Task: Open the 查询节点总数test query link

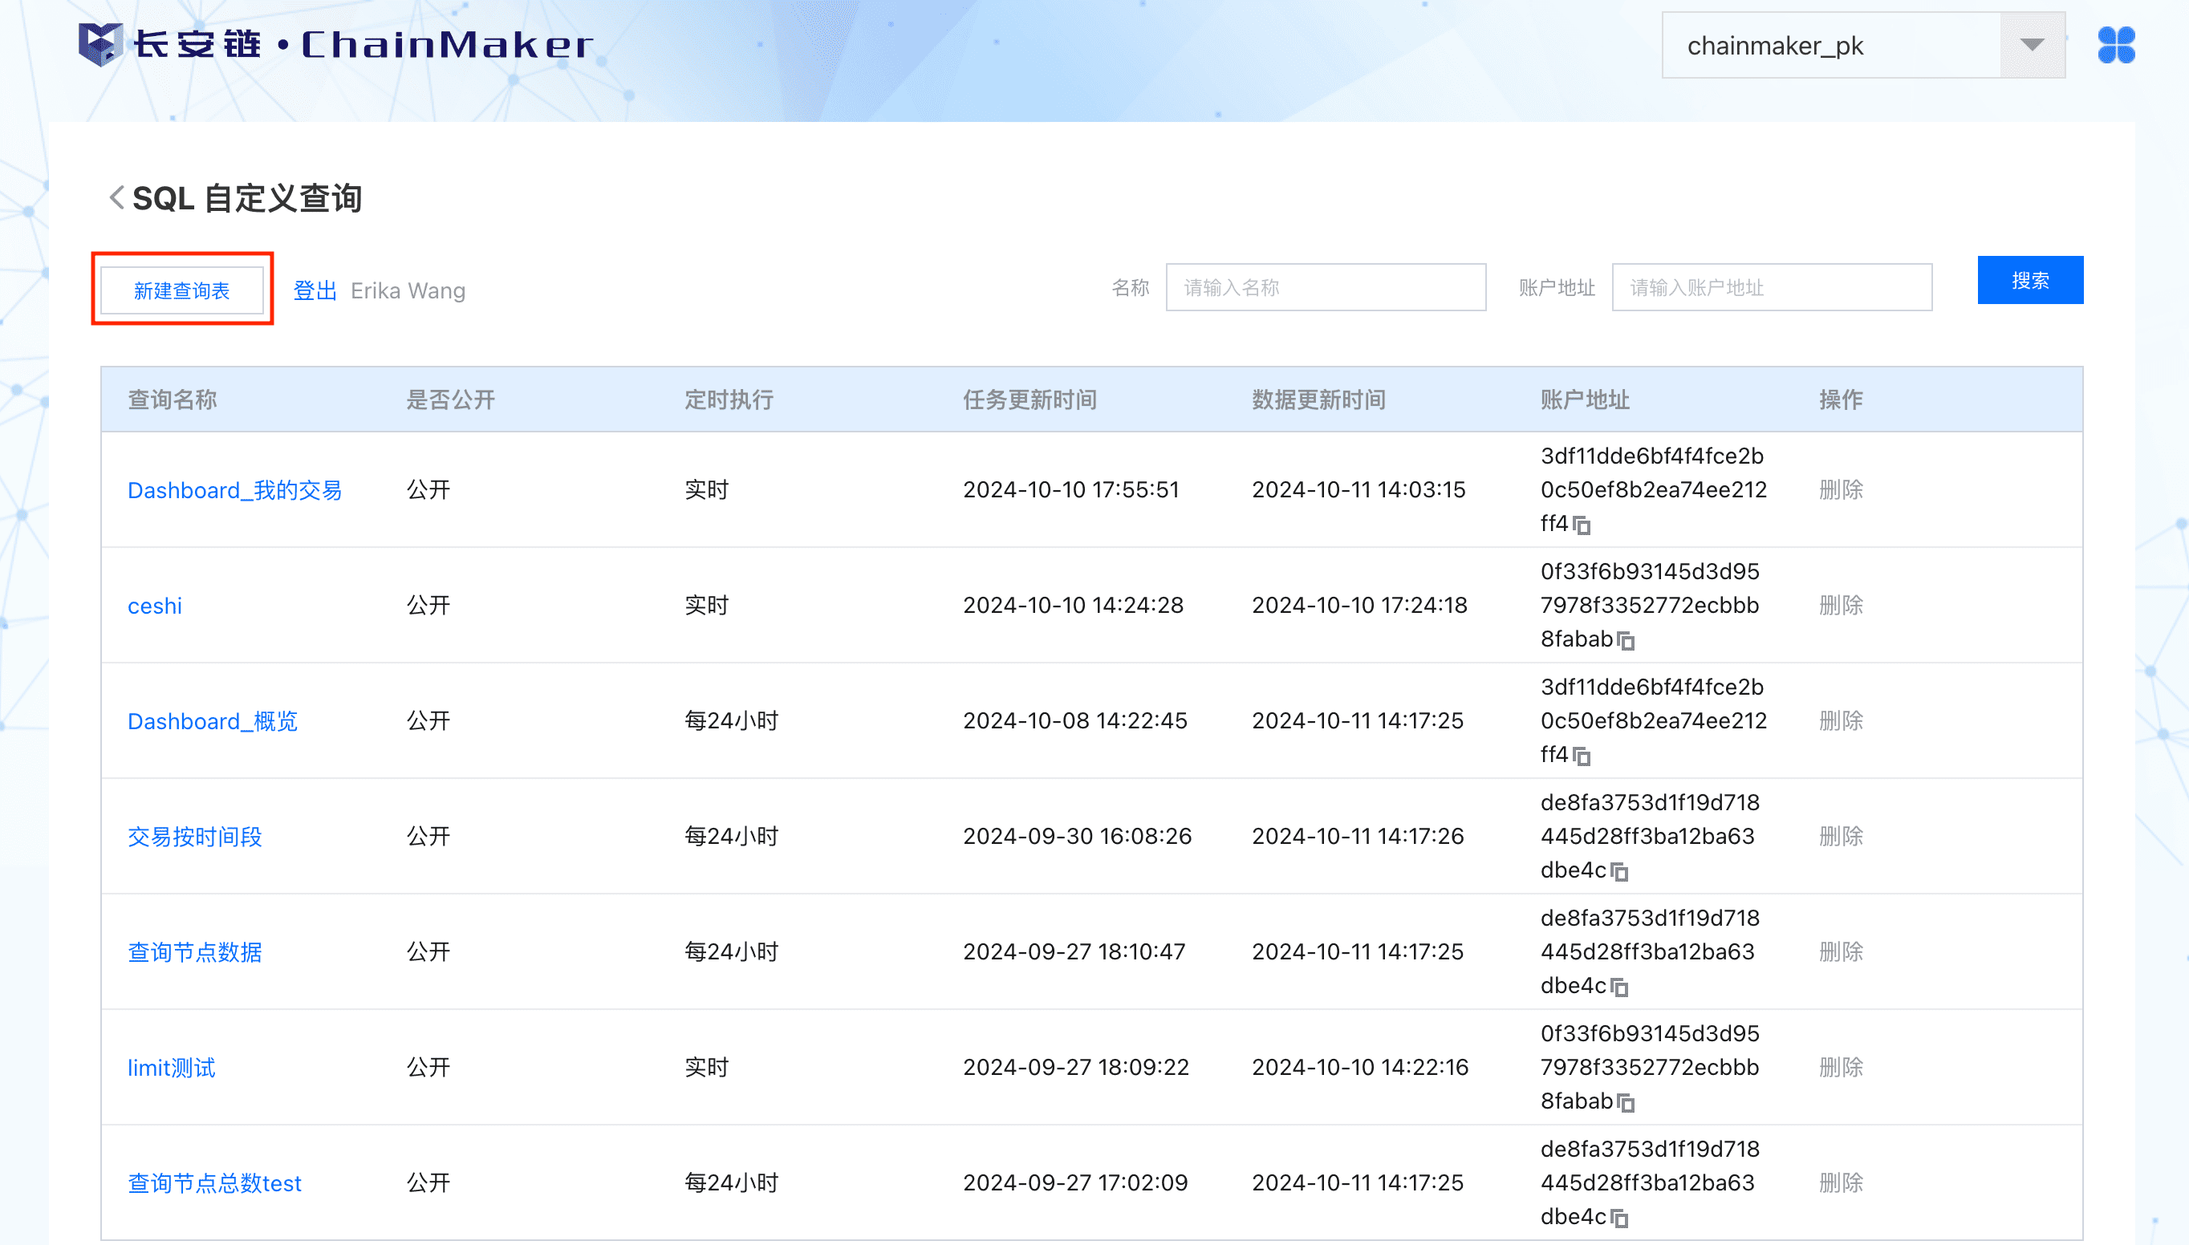Action: [213, 1182]
